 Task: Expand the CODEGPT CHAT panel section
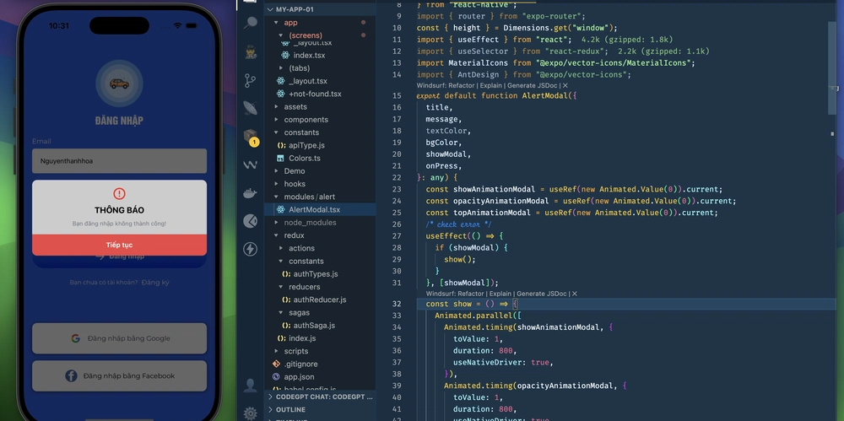pyautogui.click(x=320, y=397)
